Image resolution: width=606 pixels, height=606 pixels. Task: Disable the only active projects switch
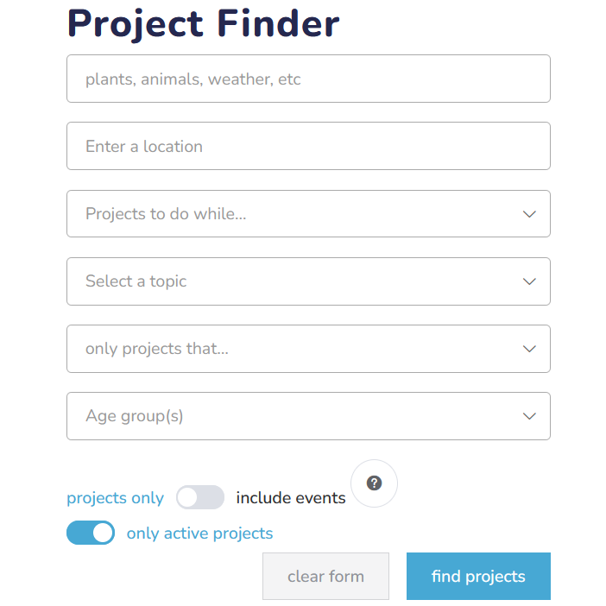coord(91,533)
